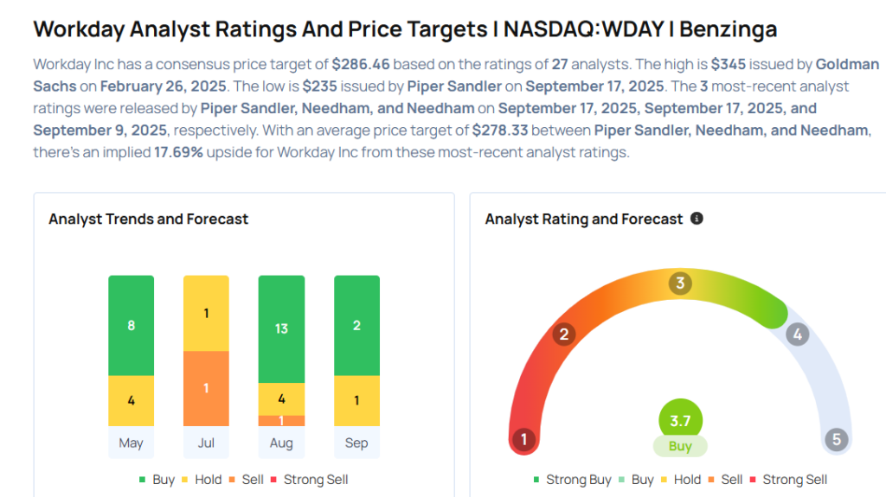This screenshot has height=497, width=886.
Task: Select the Aug month label on chart
Action: [x=281, y=443]
